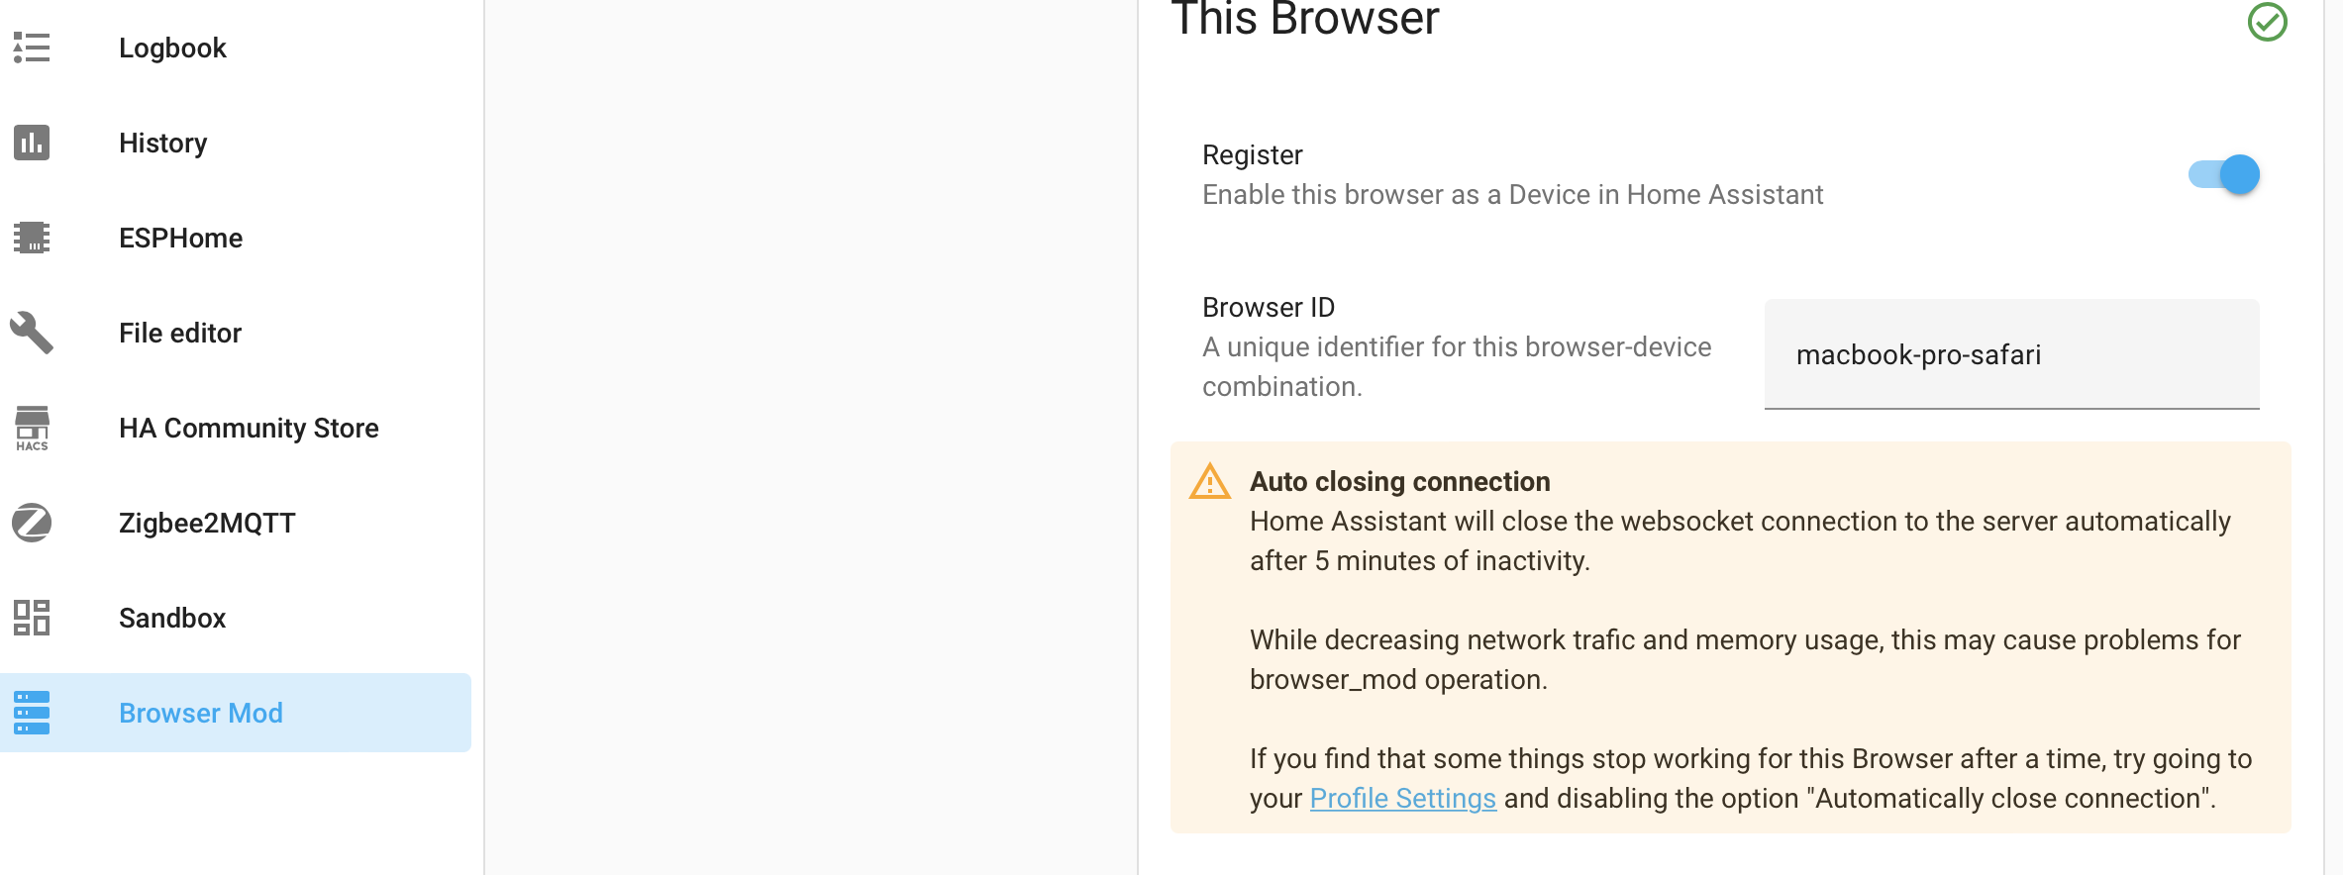Click the Browser Mod navigation label
The height and width of the screenshot is (875, 2343).
coord(201,712)
